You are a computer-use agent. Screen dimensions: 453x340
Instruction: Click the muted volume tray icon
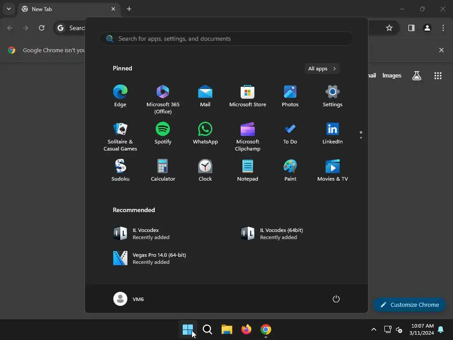tap(399, 329)
